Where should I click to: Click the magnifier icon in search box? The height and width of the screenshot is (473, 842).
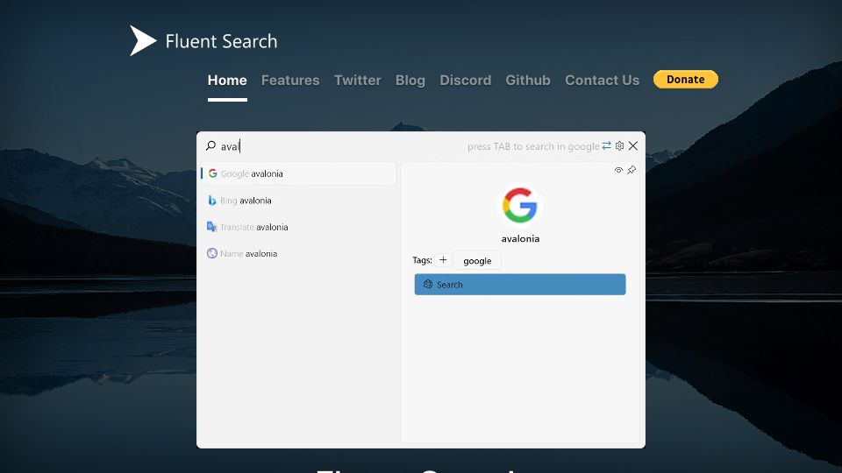pos(210,145)
